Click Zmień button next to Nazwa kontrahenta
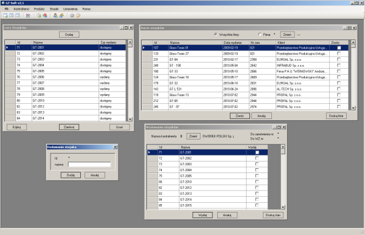 pos(193,136)
